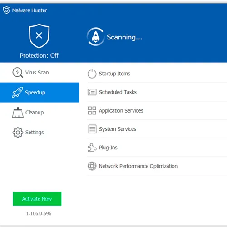Open the Scheduled Tasks entry
Screen dimensions: 227x227
point(157,92)
